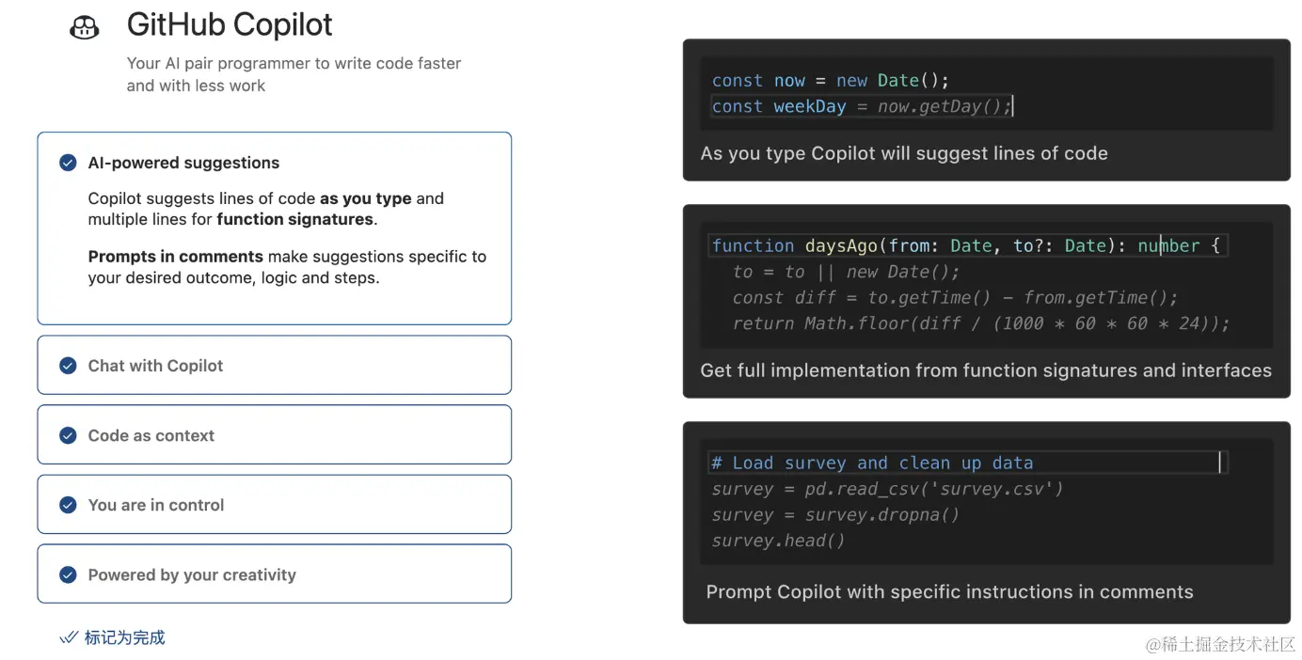1302x660 pixels.
Task: Toggle the check circle on "Powered by your creativity"
Action: coord(68,574)
